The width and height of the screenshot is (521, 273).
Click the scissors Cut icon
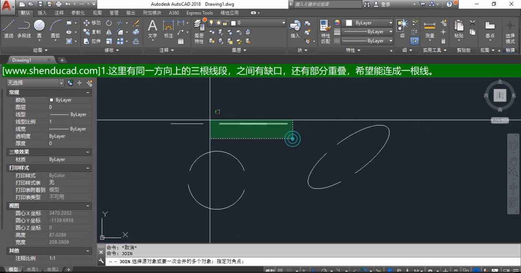coord(473,23)
